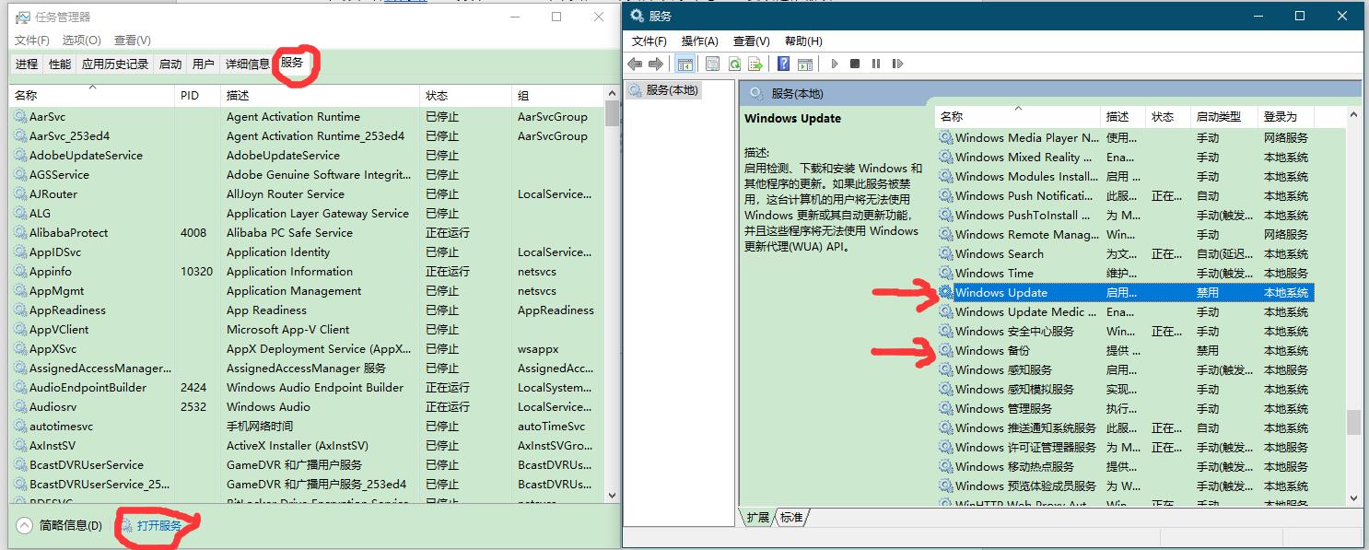Click the Task Manager title bar icon
Viewport: 1369px width, 550px height.
click(22, 17)
